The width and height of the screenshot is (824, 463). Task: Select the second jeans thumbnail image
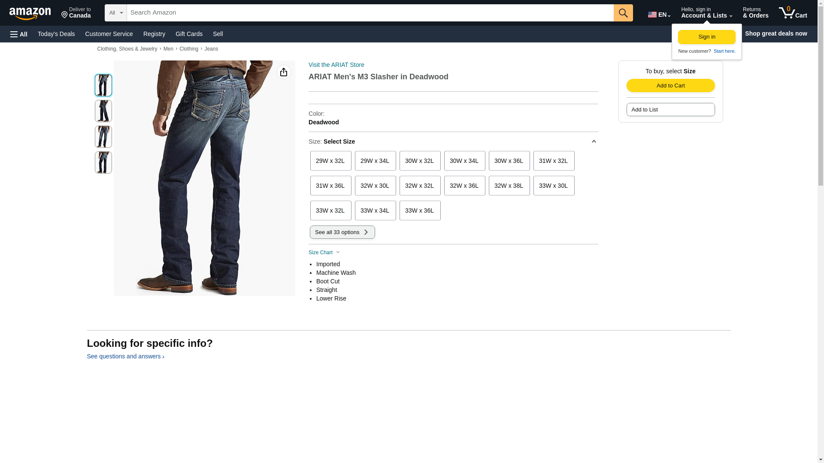(103, 111)
